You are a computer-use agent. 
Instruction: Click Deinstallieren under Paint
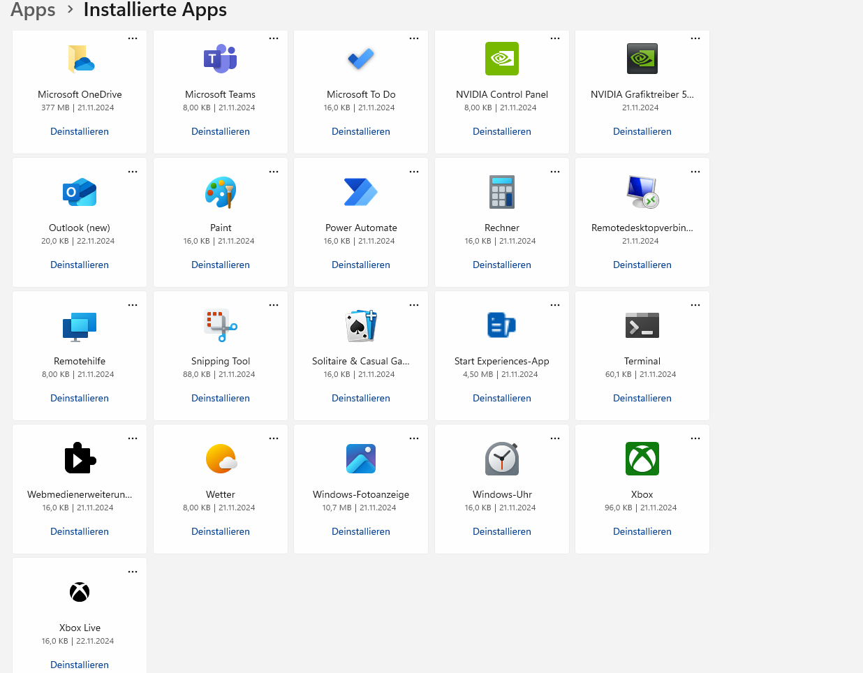point(221,265)
